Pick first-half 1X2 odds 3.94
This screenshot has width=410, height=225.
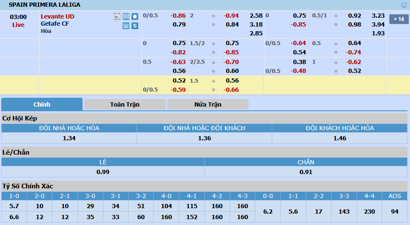click(x=378, y=24)
